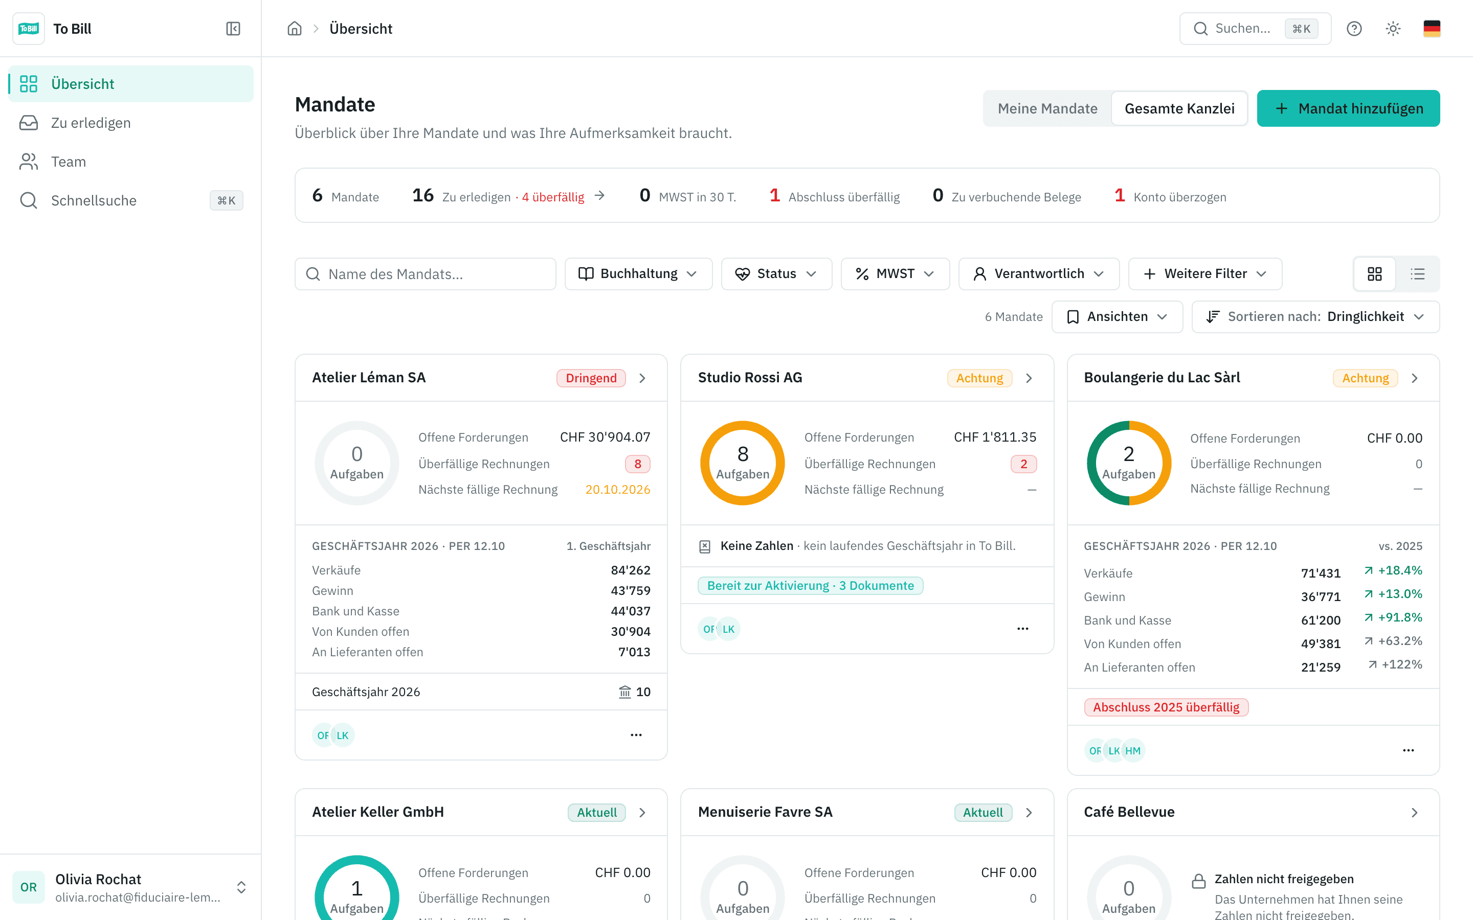Select Meine Mandate tab
1473x920 pixels.
click(1047, 108)
